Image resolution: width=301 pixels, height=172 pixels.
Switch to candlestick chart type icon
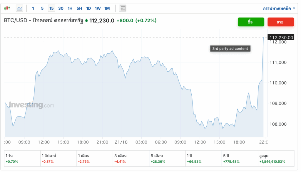coord(7,8)
